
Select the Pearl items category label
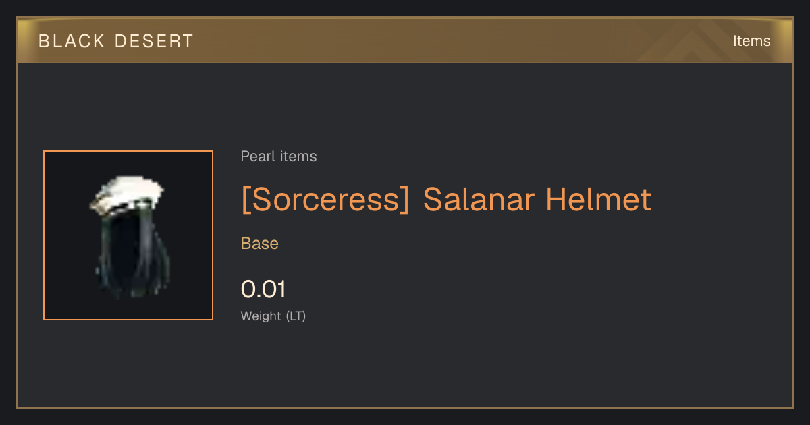(x=279, y=157)
